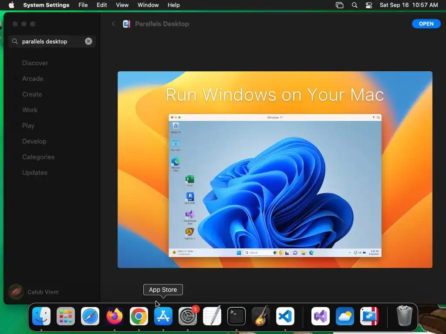Click the blue OPEN button
This screenshot has height=334, width=446.
(x=426, y=24)
